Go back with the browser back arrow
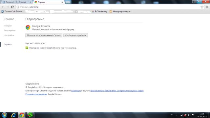The image size is (210, 118). [3, 7]
